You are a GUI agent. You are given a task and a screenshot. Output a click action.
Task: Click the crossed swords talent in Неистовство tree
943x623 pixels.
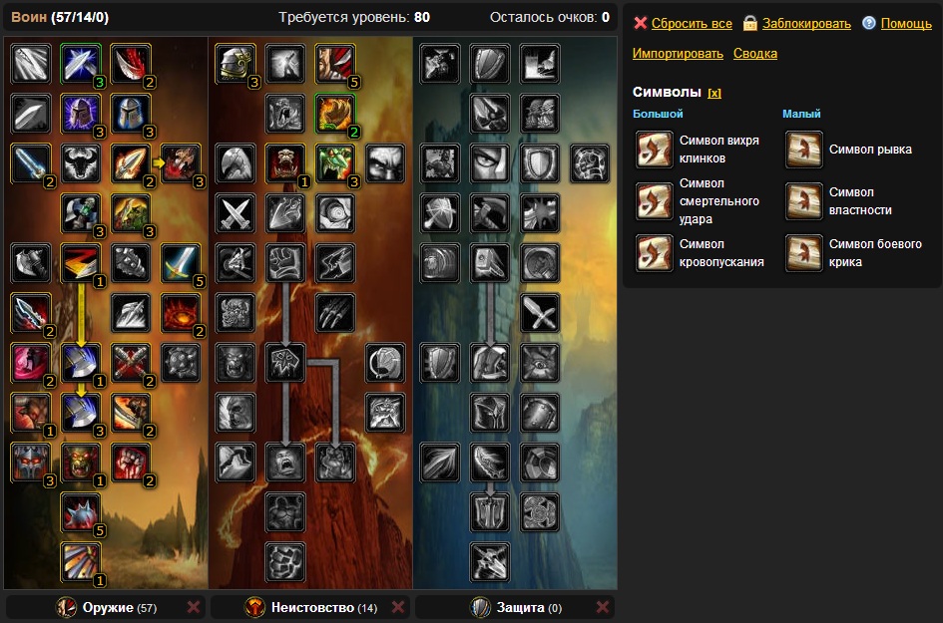pos(236,213)
